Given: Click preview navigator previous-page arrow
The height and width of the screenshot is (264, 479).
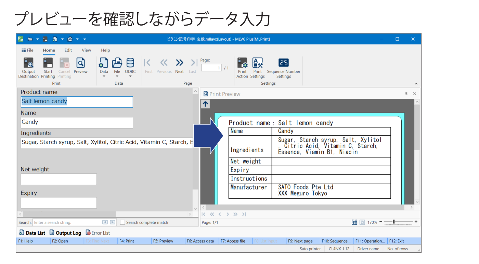Looking at the screenshot, I should click(220, 214).
